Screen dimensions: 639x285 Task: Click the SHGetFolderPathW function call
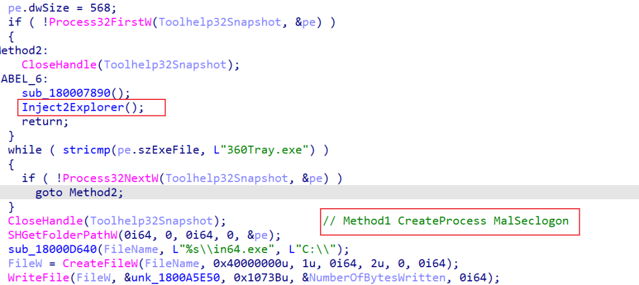pyautogui.click(x=63, y=235)
